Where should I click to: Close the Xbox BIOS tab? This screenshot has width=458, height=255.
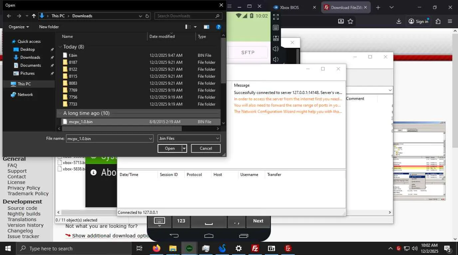coord(314,7)
